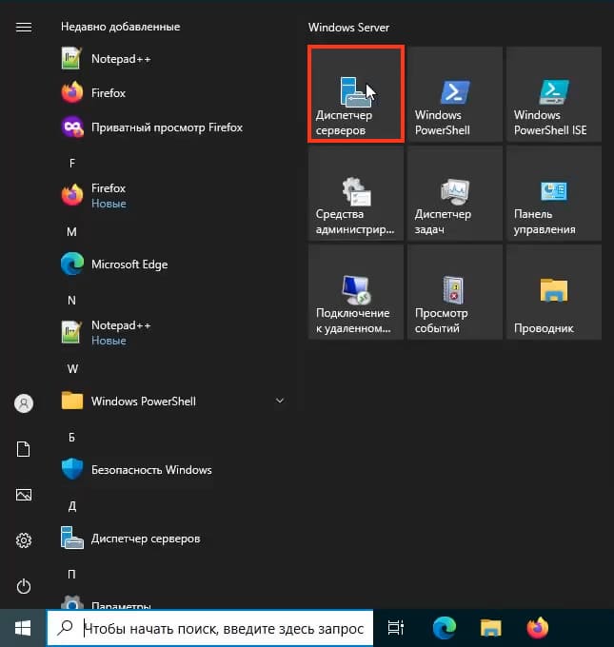Click the Windows Start button on the taskbar
The width and height of the screenshot is (614, 647).
tap(23, 628)
